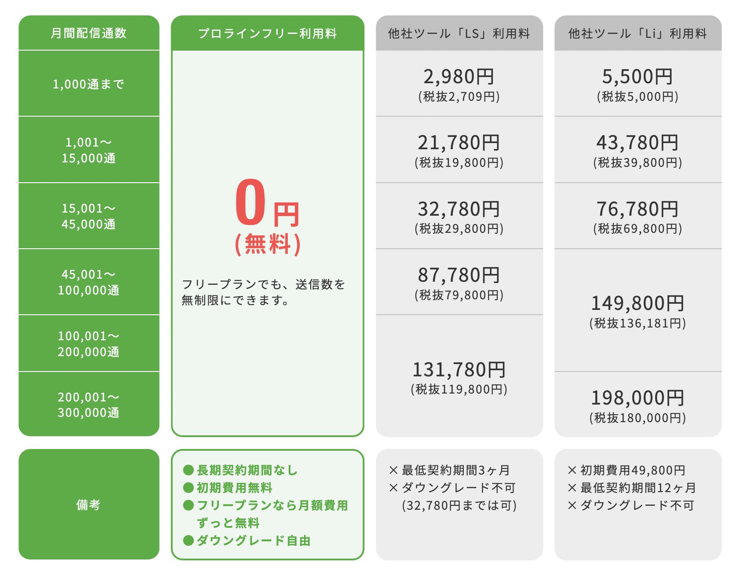Click the 他社ツール「Li」利用料 header
The width and height of the screenshot is (741, 574).
638,33
